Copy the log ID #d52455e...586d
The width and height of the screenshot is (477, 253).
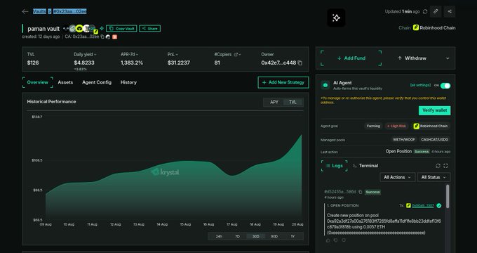click(x=361, y=192)
